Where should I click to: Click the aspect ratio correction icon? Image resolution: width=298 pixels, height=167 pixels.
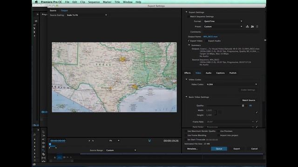click(x=149, y=141)
